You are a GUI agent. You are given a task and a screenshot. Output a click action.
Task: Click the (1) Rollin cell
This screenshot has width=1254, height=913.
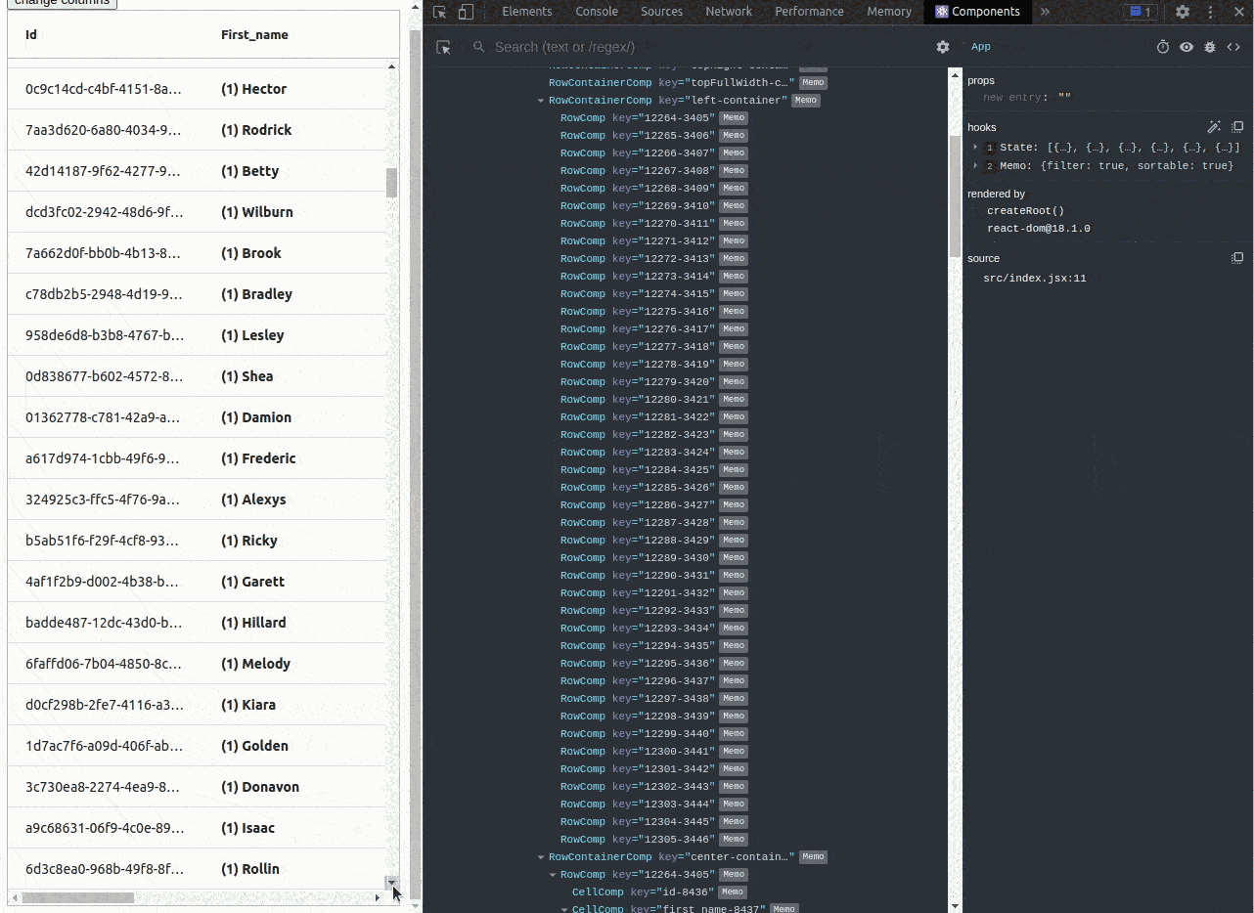250,869
